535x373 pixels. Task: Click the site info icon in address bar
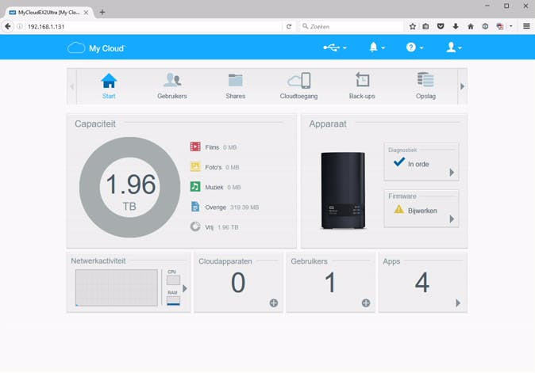(x=20, y=26)
